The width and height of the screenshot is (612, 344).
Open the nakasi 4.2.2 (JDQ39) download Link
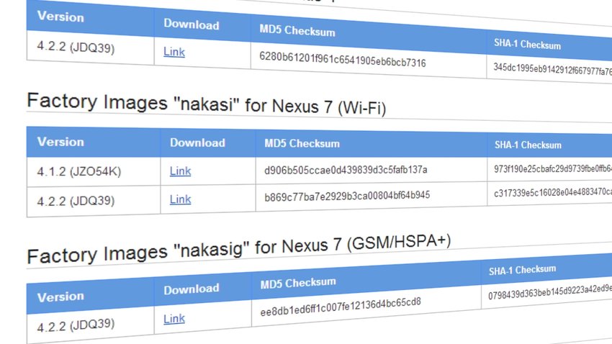tap(180, 199)
